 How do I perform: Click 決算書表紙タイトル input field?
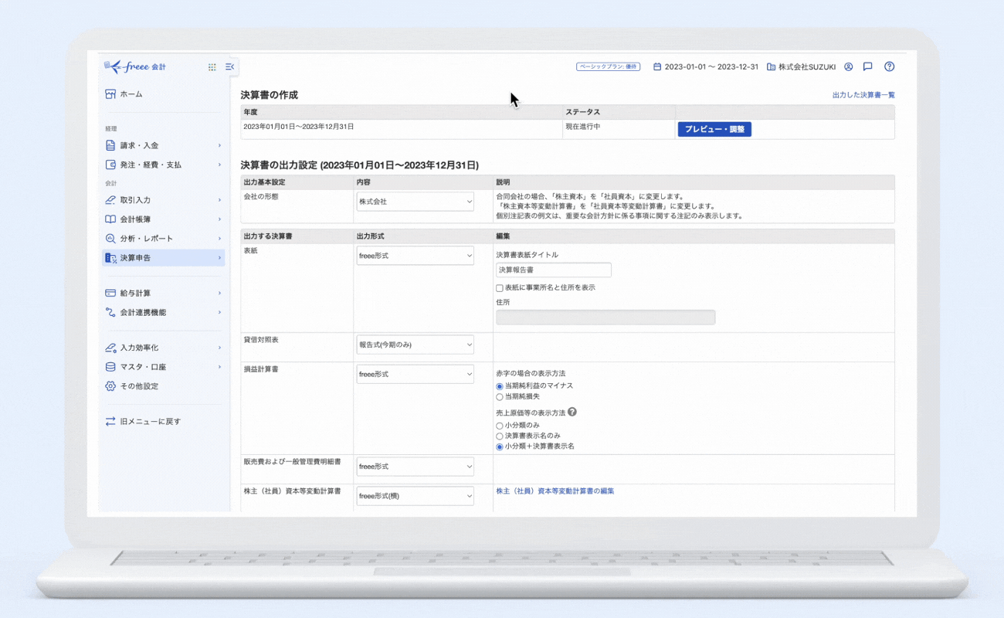click(x=553, y=270)
